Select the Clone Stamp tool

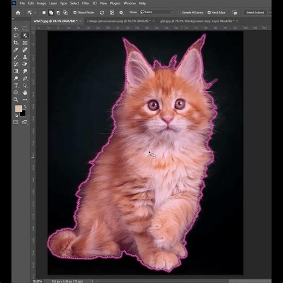coord(25,57)
